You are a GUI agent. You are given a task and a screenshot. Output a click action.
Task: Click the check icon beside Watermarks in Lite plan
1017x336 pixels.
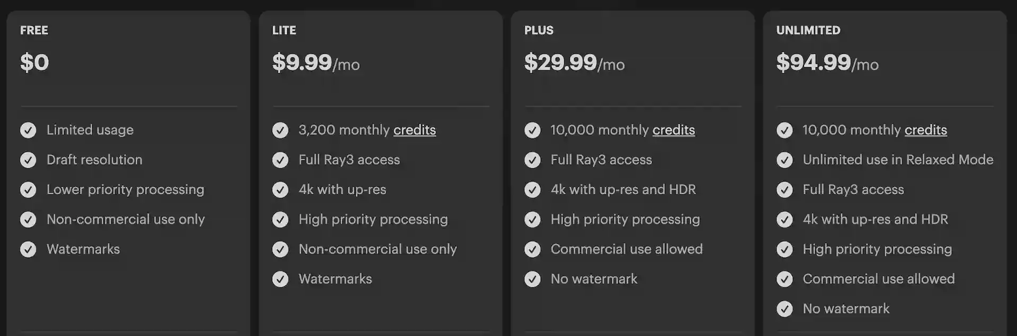(280, 279)
